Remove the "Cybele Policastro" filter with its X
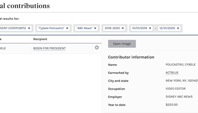The image size is (198, 113). pos(67,28)
